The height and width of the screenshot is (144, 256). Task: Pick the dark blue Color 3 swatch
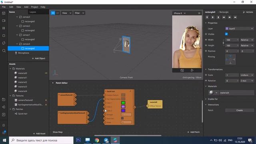(x=123, y=110)
